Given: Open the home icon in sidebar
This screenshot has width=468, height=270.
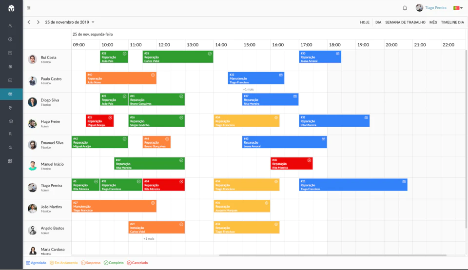Looking at the screenshot, I should (x=10, y=147).
